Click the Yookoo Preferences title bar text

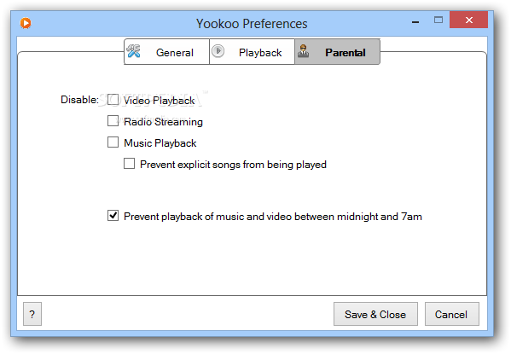tap(252, 24)
